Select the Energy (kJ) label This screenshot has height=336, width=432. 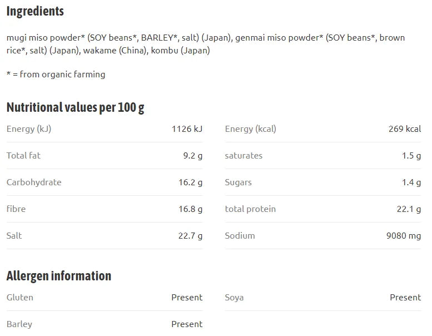pos(29,129)
